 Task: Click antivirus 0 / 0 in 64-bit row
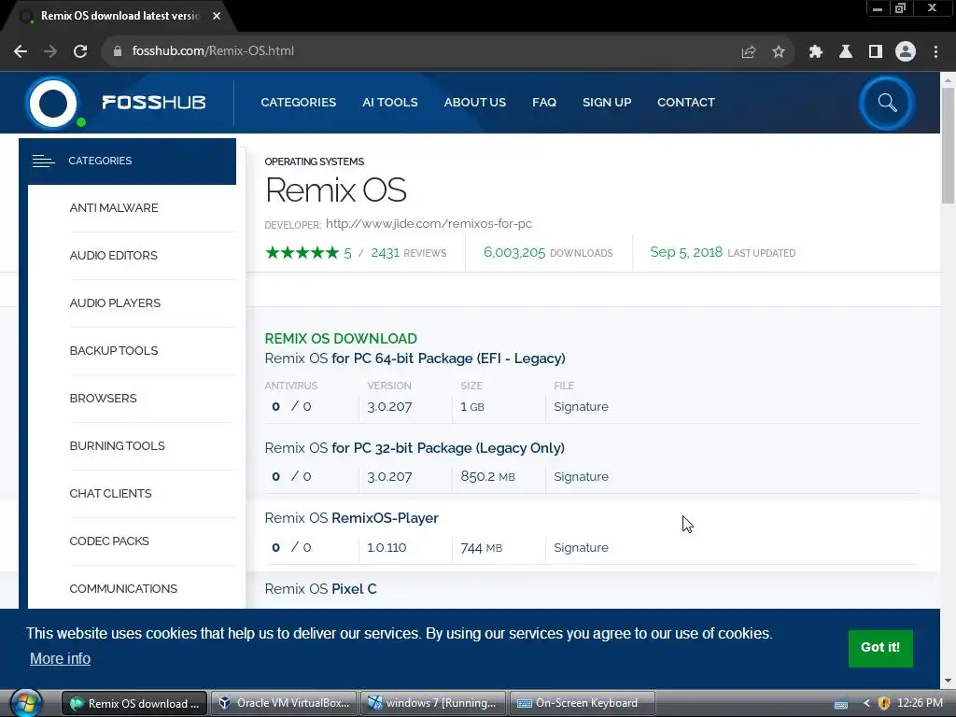coord(291,407)
